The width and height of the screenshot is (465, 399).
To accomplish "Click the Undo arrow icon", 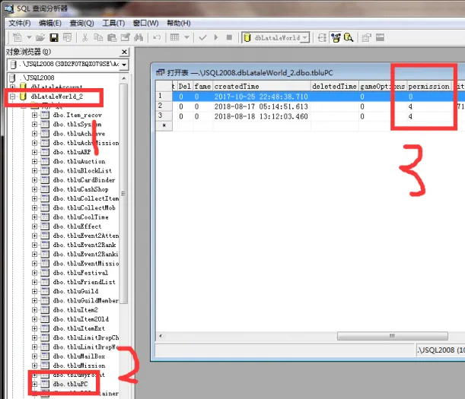I will (x=157, y=37).
